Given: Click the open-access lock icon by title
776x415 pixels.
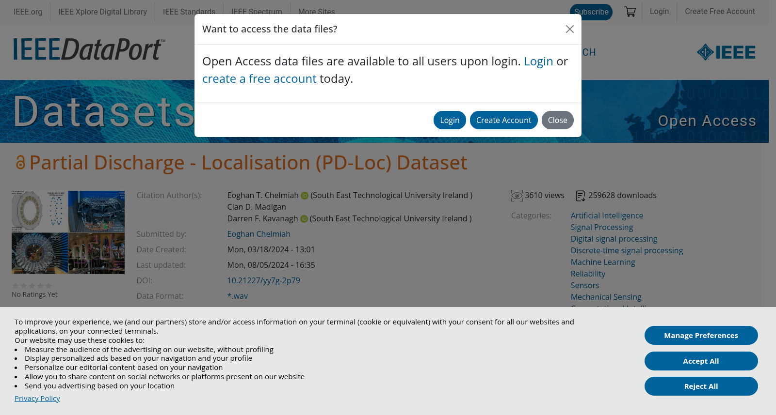Looking at the screenshot, I should 20,162.
